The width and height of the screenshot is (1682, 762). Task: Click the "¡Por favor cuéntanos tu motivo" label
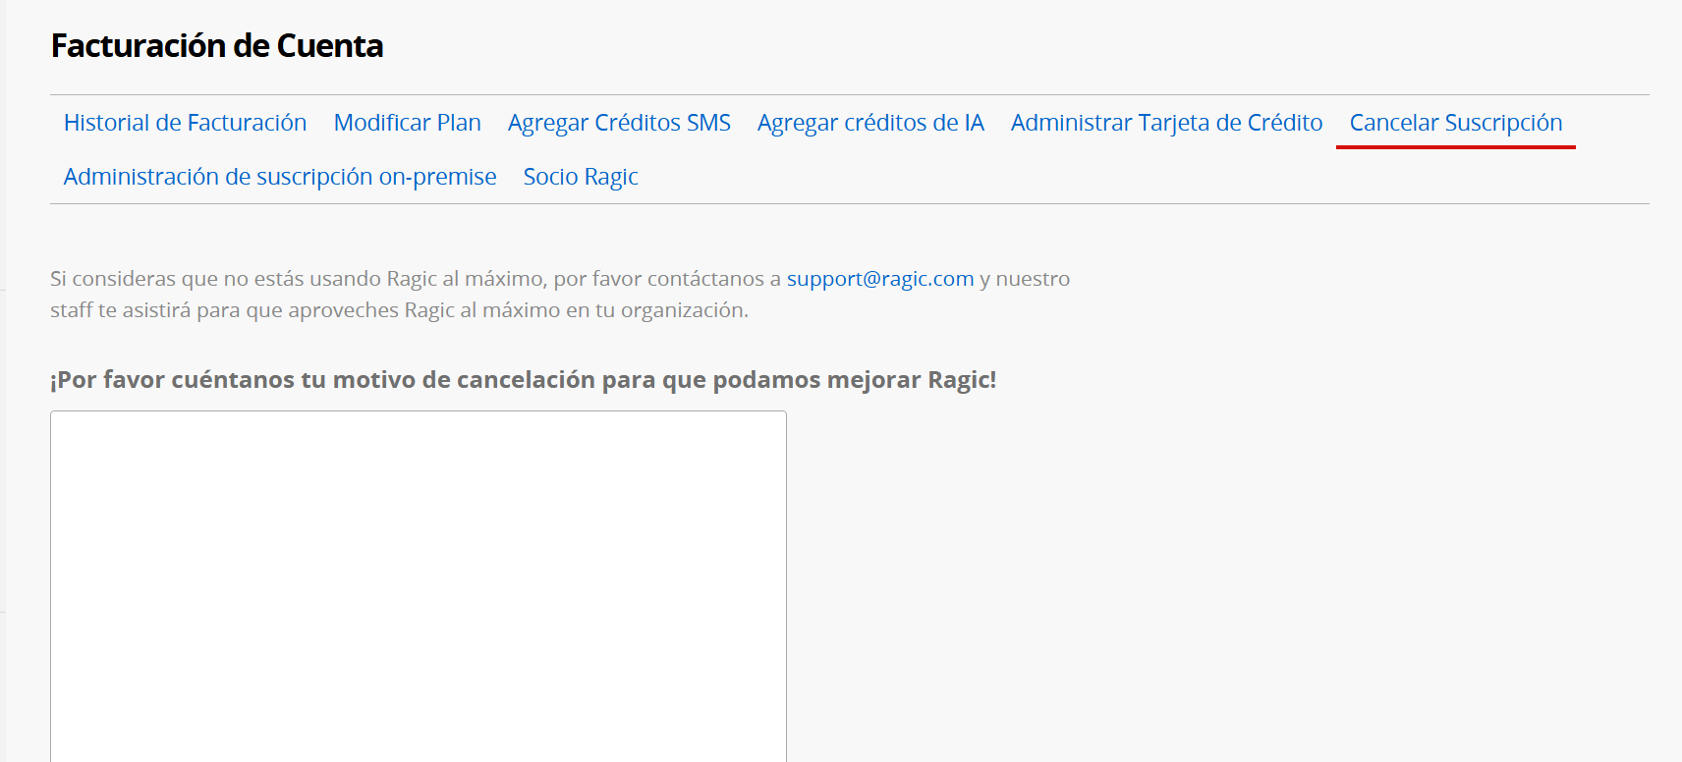523,380
